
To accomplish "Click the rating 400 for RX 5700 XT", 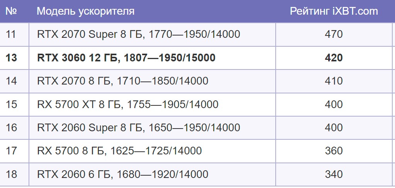I will click(x=334, y=104).
